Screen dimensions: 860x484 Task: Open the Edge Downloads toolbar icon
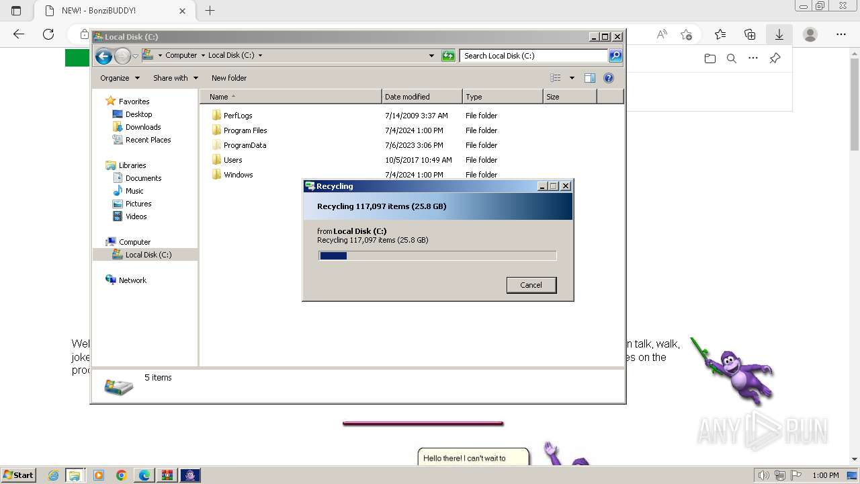779,34
